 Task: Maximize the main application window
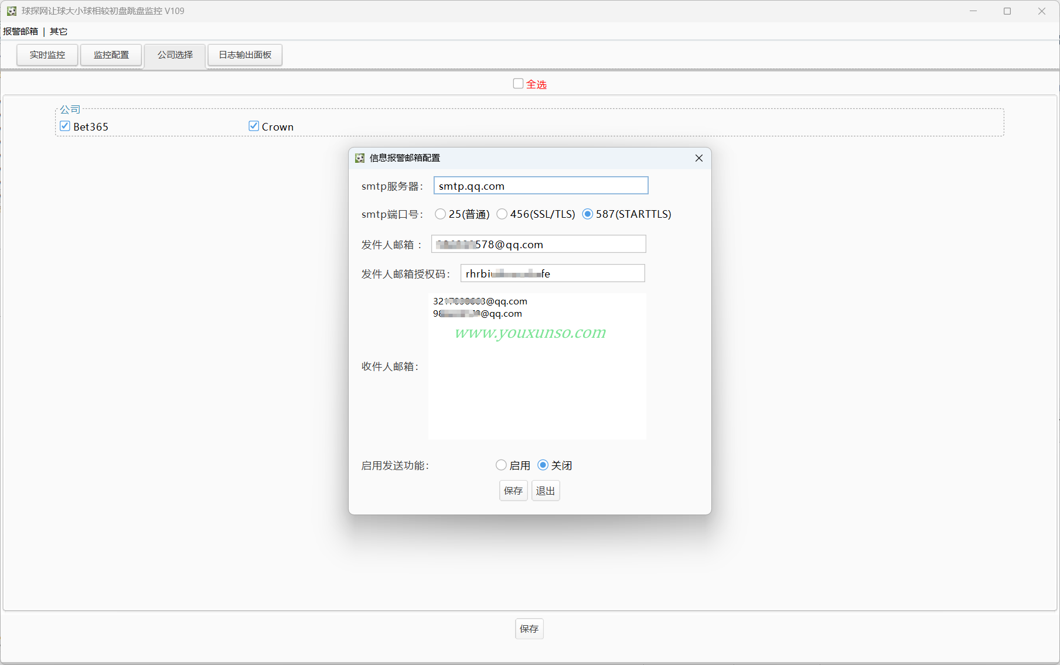(1007, 11)
